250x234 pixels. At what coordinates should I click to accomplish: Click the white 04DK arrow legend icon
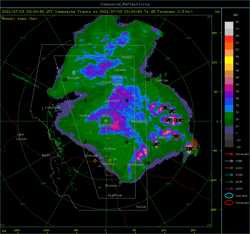(x=229, y=161)
